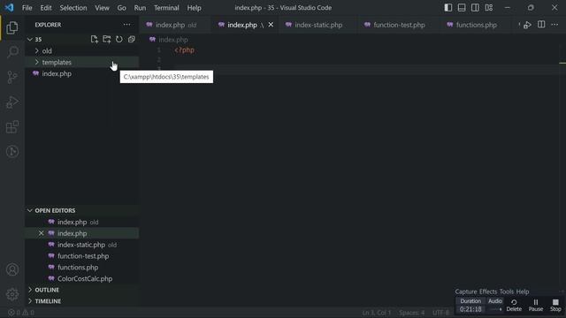Open recorder Capture menu
Image resolution: width=566 pixels, height=318 pixels.
click(466, 291)
